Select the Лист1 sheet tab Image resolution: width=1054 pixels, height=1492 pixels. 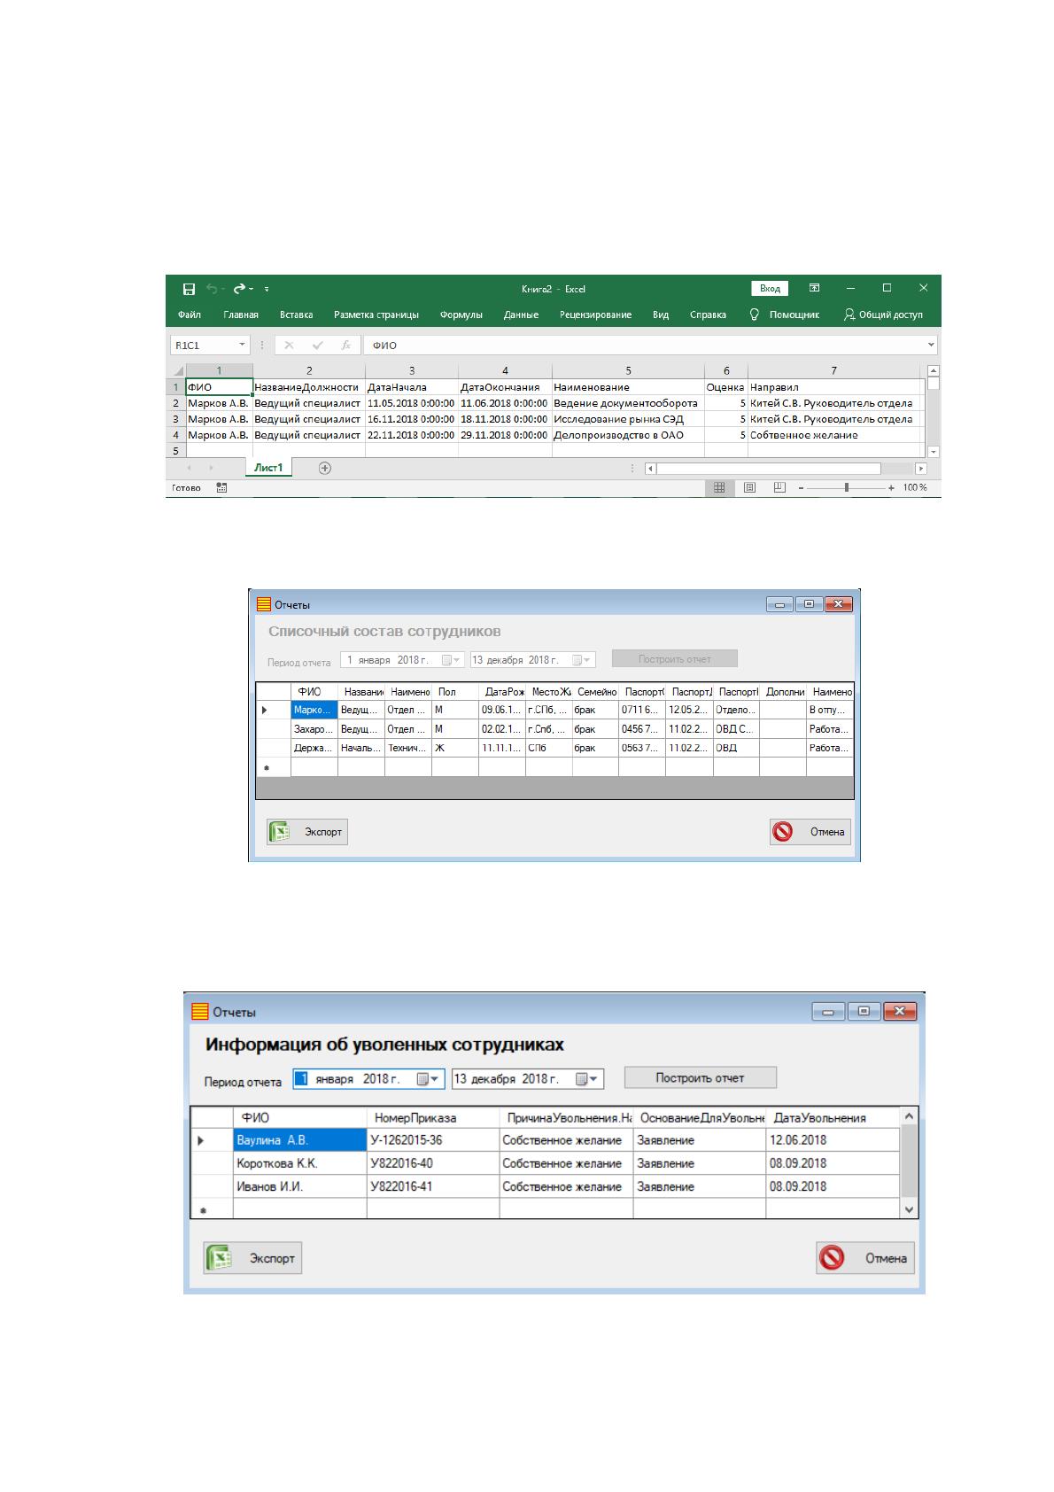click(268, 468)
